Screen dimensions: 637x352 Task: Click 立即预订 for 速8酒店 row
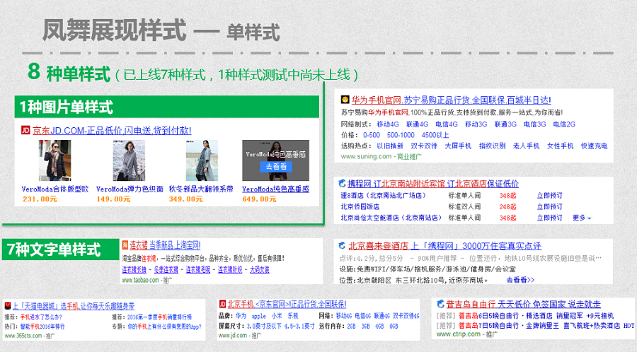[549, 196]
